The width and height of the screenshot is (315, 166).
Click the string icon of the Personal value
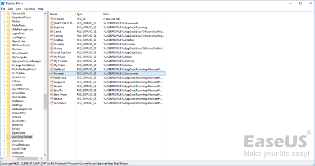coord(51,74)
